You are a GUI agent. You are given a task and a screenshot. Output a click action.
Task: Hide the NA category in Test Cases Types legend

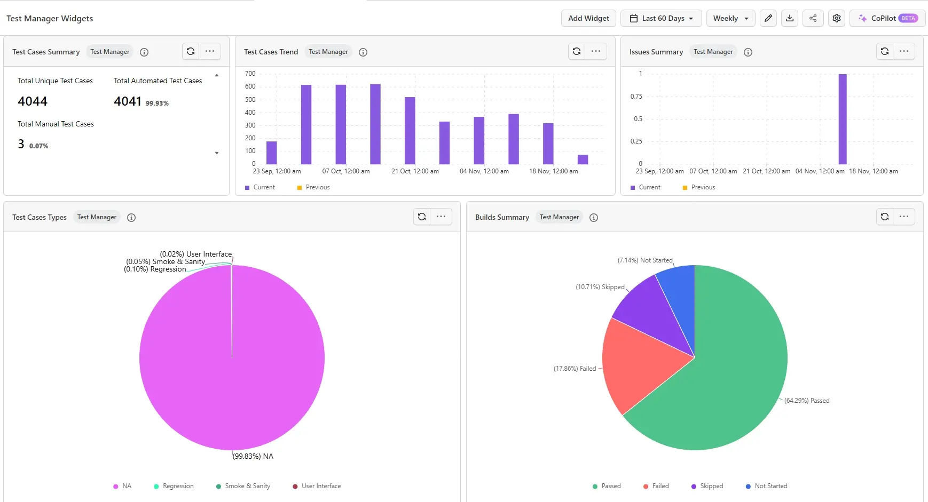(122, 486)
